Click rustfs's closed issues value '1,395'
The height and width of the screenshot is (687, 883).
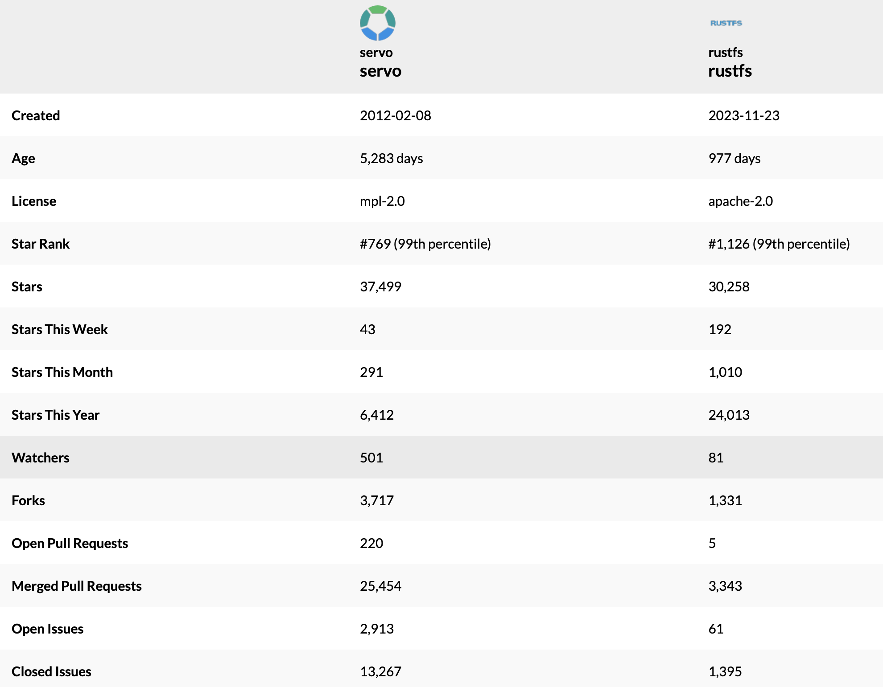coord(725,671)
